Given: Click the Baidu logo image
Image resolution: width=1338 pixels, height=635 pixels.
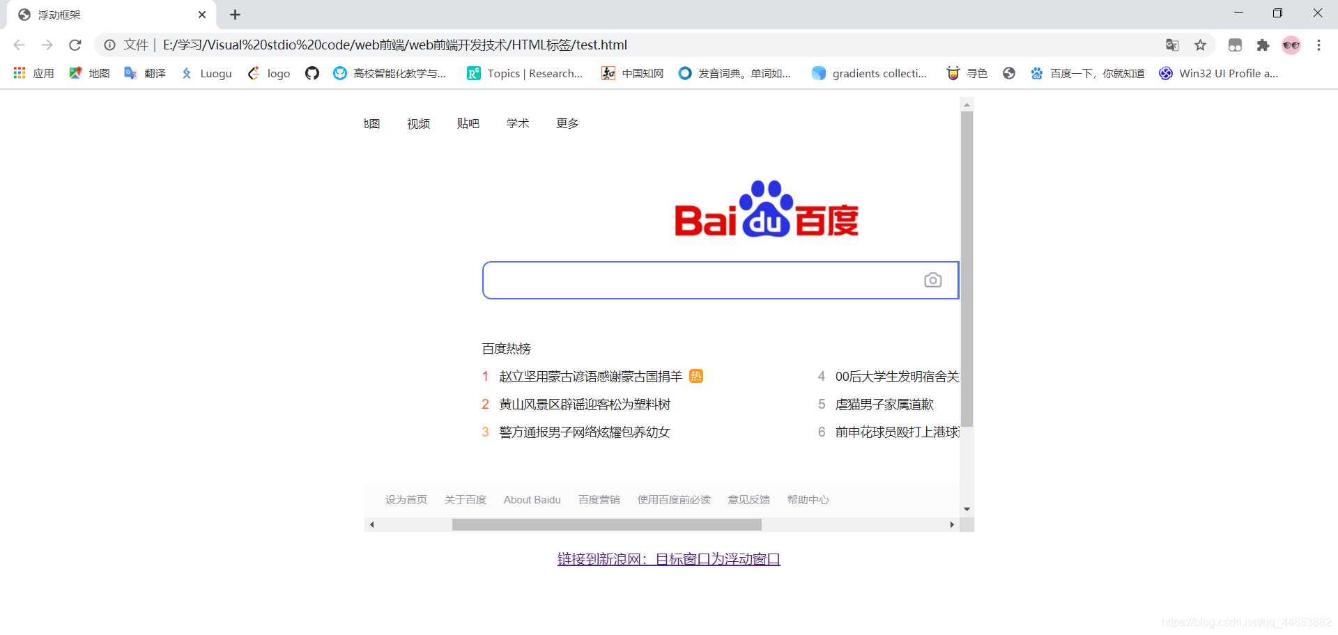Looking at the screenshot, I should 767,209.
